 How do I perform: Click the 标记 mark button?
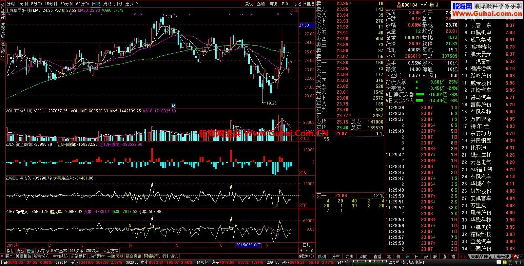[x=297, y=4]
